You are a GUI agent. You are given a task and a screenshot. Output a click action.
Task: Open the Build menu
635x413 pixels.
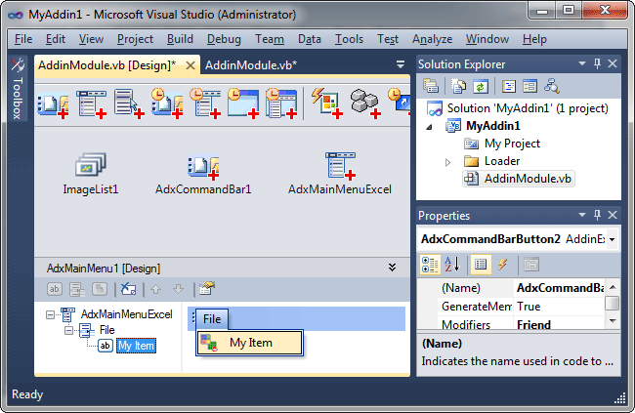click(x=180, y=39)
